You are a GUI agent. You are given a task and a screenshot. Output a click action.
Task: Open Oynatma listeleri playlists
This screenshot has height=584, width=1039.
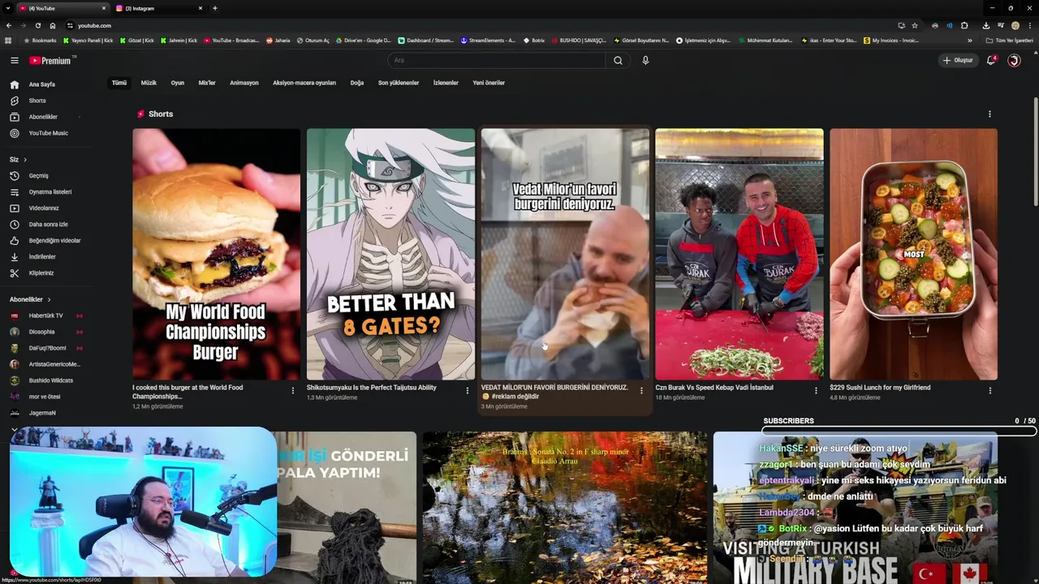coord(50,191)
